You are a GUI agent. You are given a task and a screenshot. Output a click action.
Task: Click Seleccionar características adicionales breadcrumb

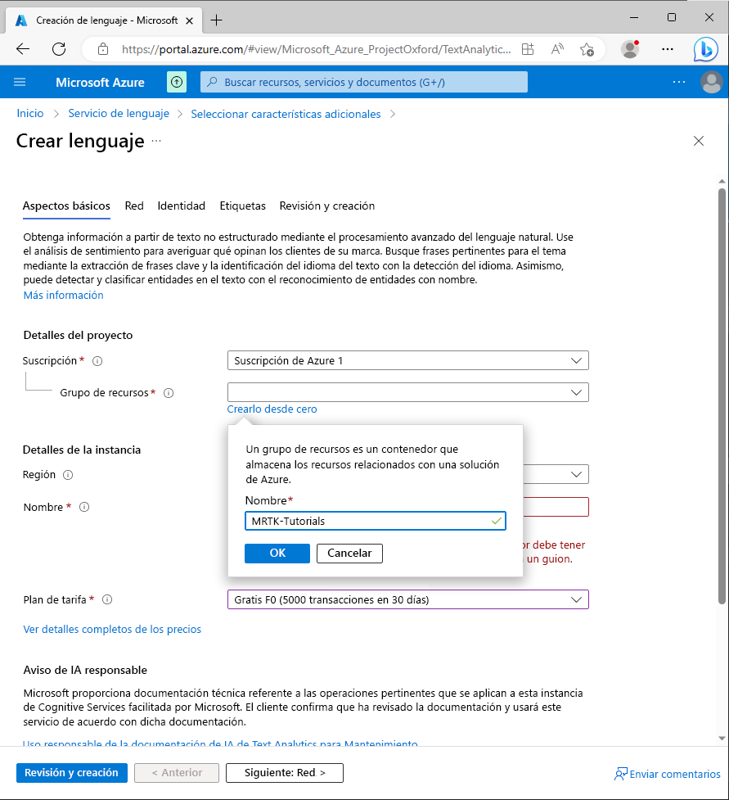286,114
